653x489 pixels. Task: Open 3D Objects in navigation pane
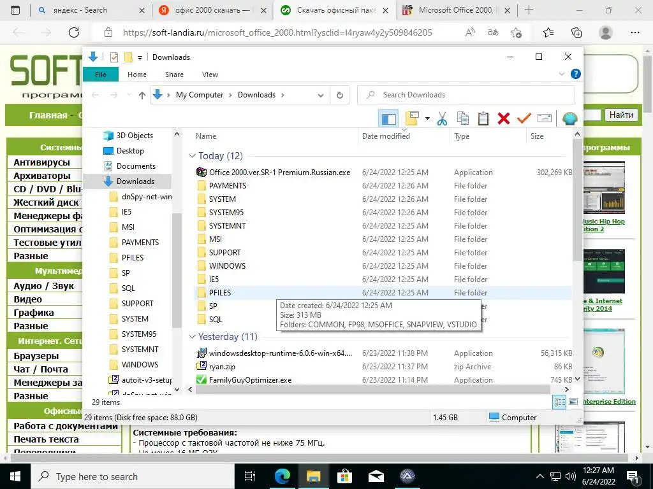click(x=135, y=136)
